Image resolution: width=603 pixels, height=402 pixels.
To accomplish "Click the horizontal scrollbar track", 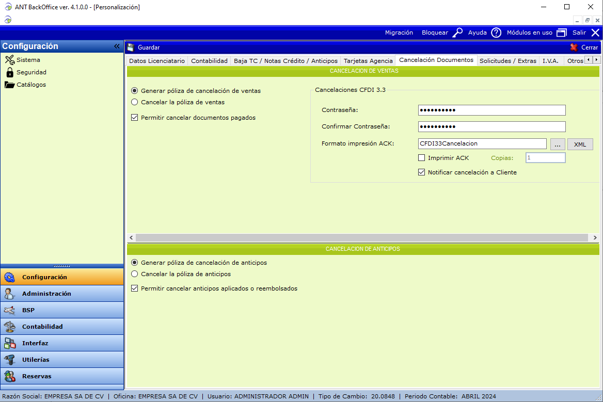I will pos(361,237).
